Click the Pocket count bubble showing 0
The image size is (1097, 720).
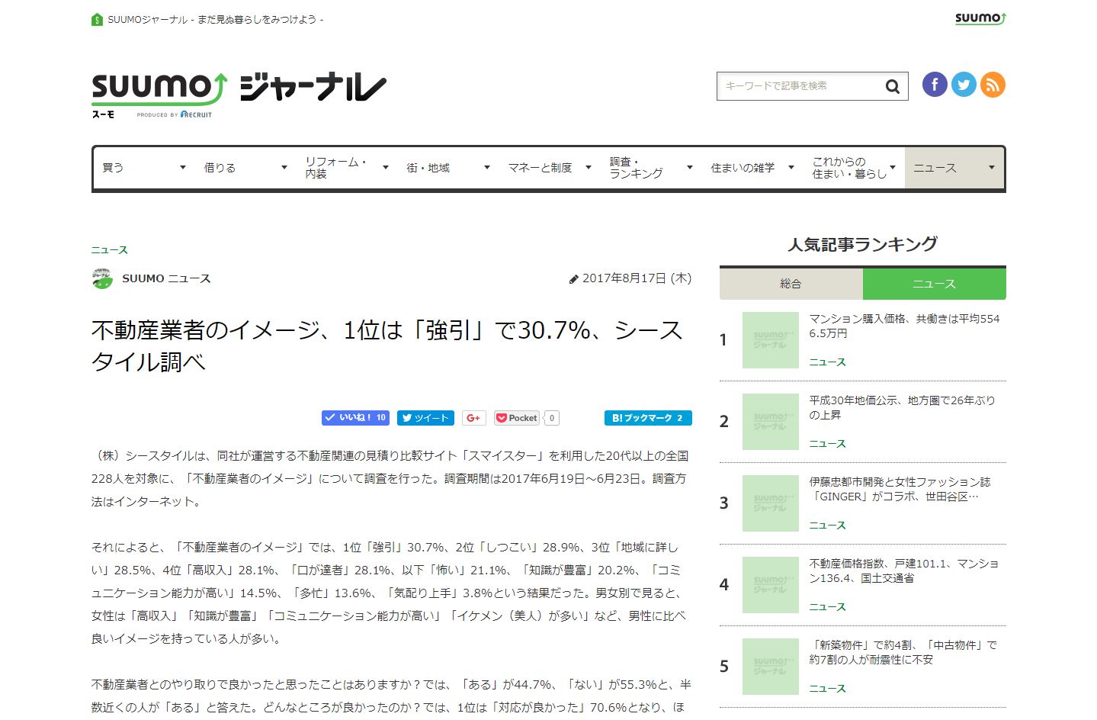click(x=552, y=418)
